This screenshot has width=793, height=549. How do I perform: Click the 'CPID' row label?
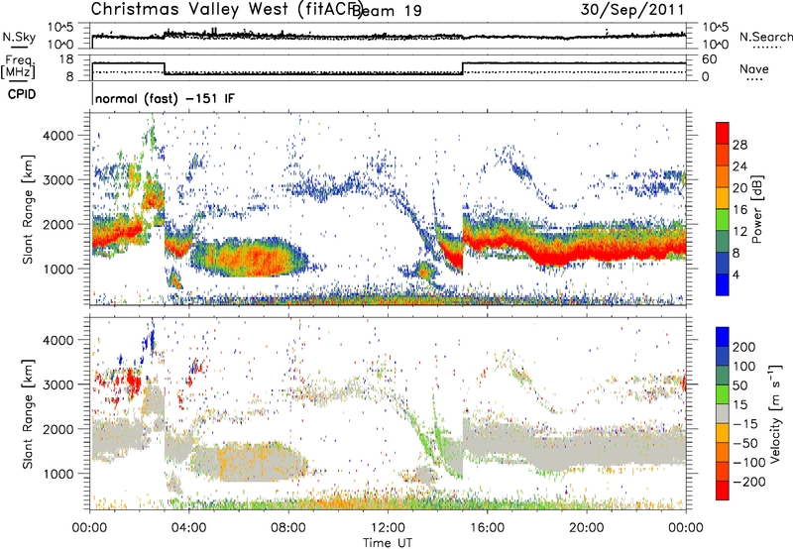click(x=21, y=94)
